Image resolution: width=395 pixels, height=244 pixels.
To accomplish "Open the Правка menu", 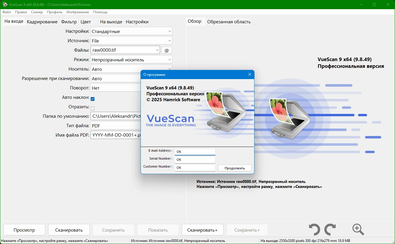I will (21, 12).
